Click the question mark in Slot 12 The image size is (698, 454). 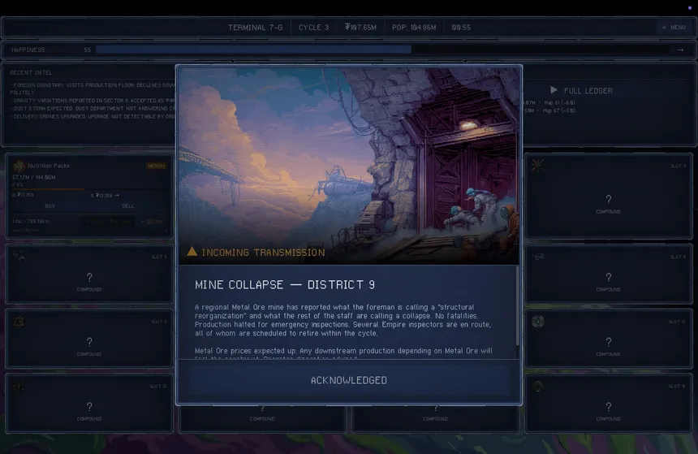pos(608,342)
